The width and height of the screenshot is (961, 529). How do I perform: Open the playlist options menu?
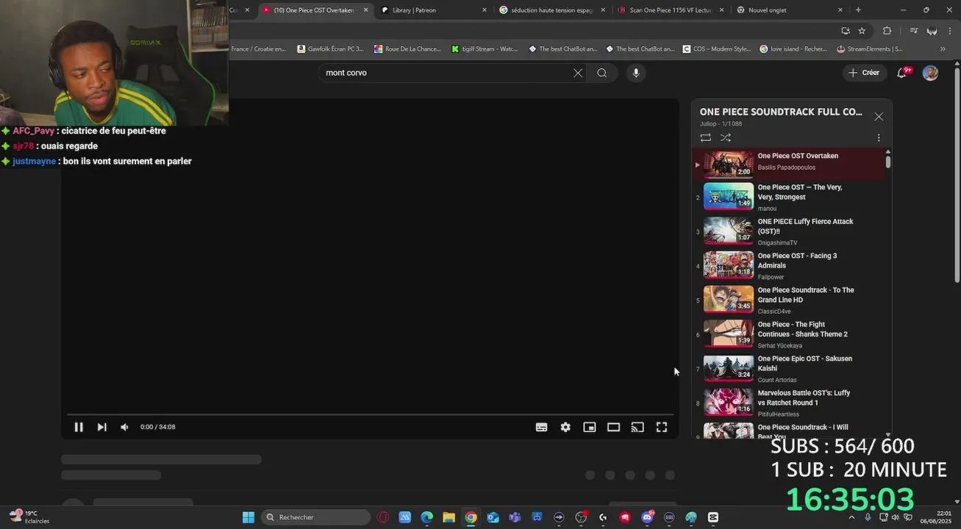point(879,137)
